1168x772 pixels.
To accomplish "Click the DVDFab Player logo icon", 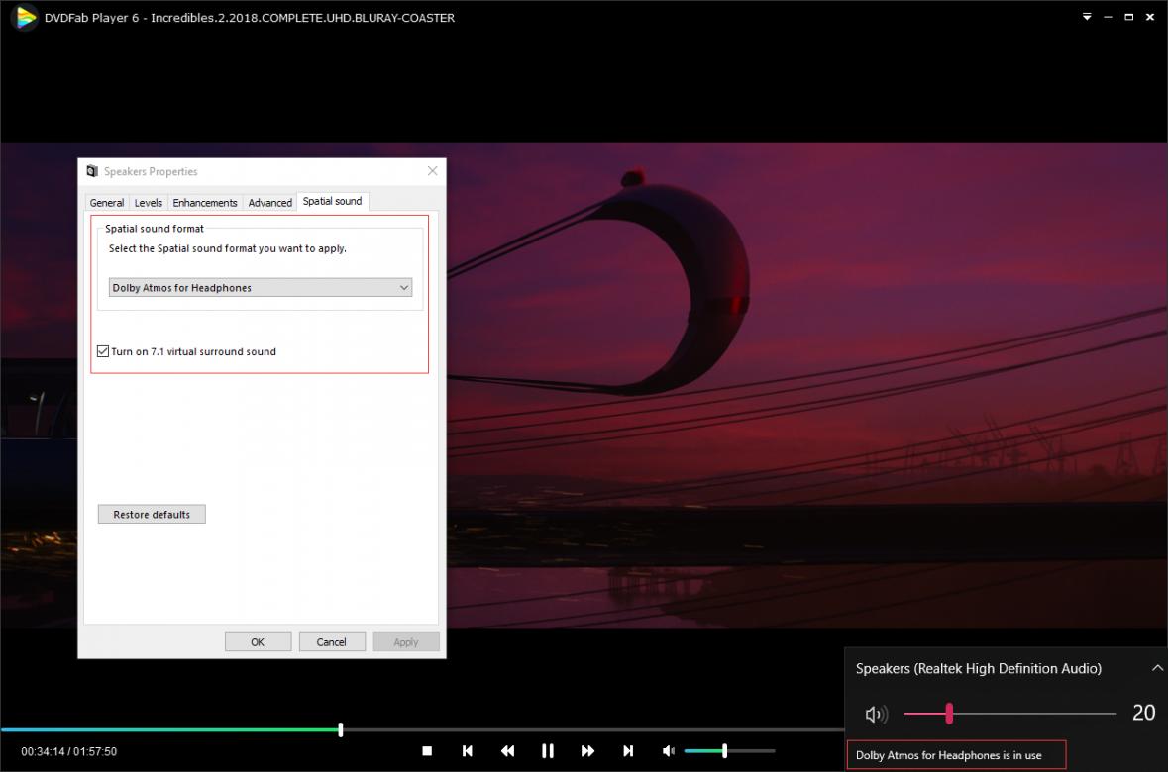I will click(x=25, y=17).
